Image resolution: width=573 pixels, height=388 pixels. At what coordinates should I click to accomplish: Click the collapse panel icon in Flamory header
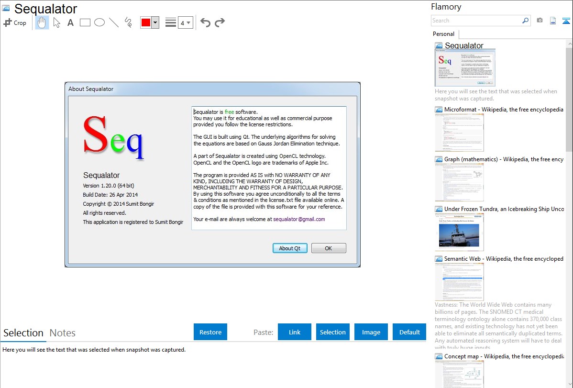(x=566, y=21)
